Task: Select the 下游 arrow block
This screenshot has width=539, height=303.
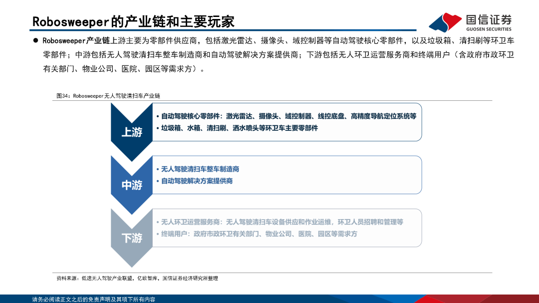Action: [x=132, y=238]
